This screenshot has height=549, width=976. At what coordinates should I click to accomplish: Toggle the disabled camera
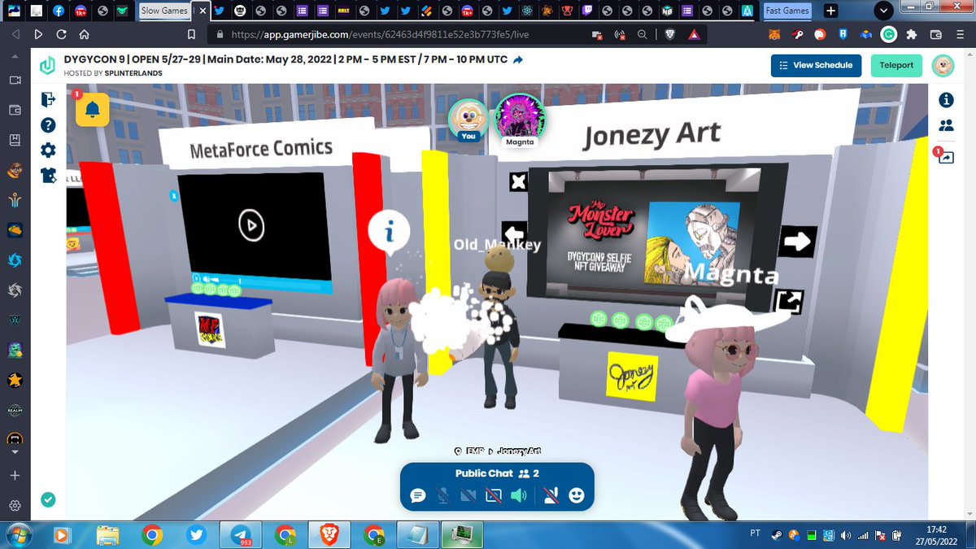tap(468, 495)
